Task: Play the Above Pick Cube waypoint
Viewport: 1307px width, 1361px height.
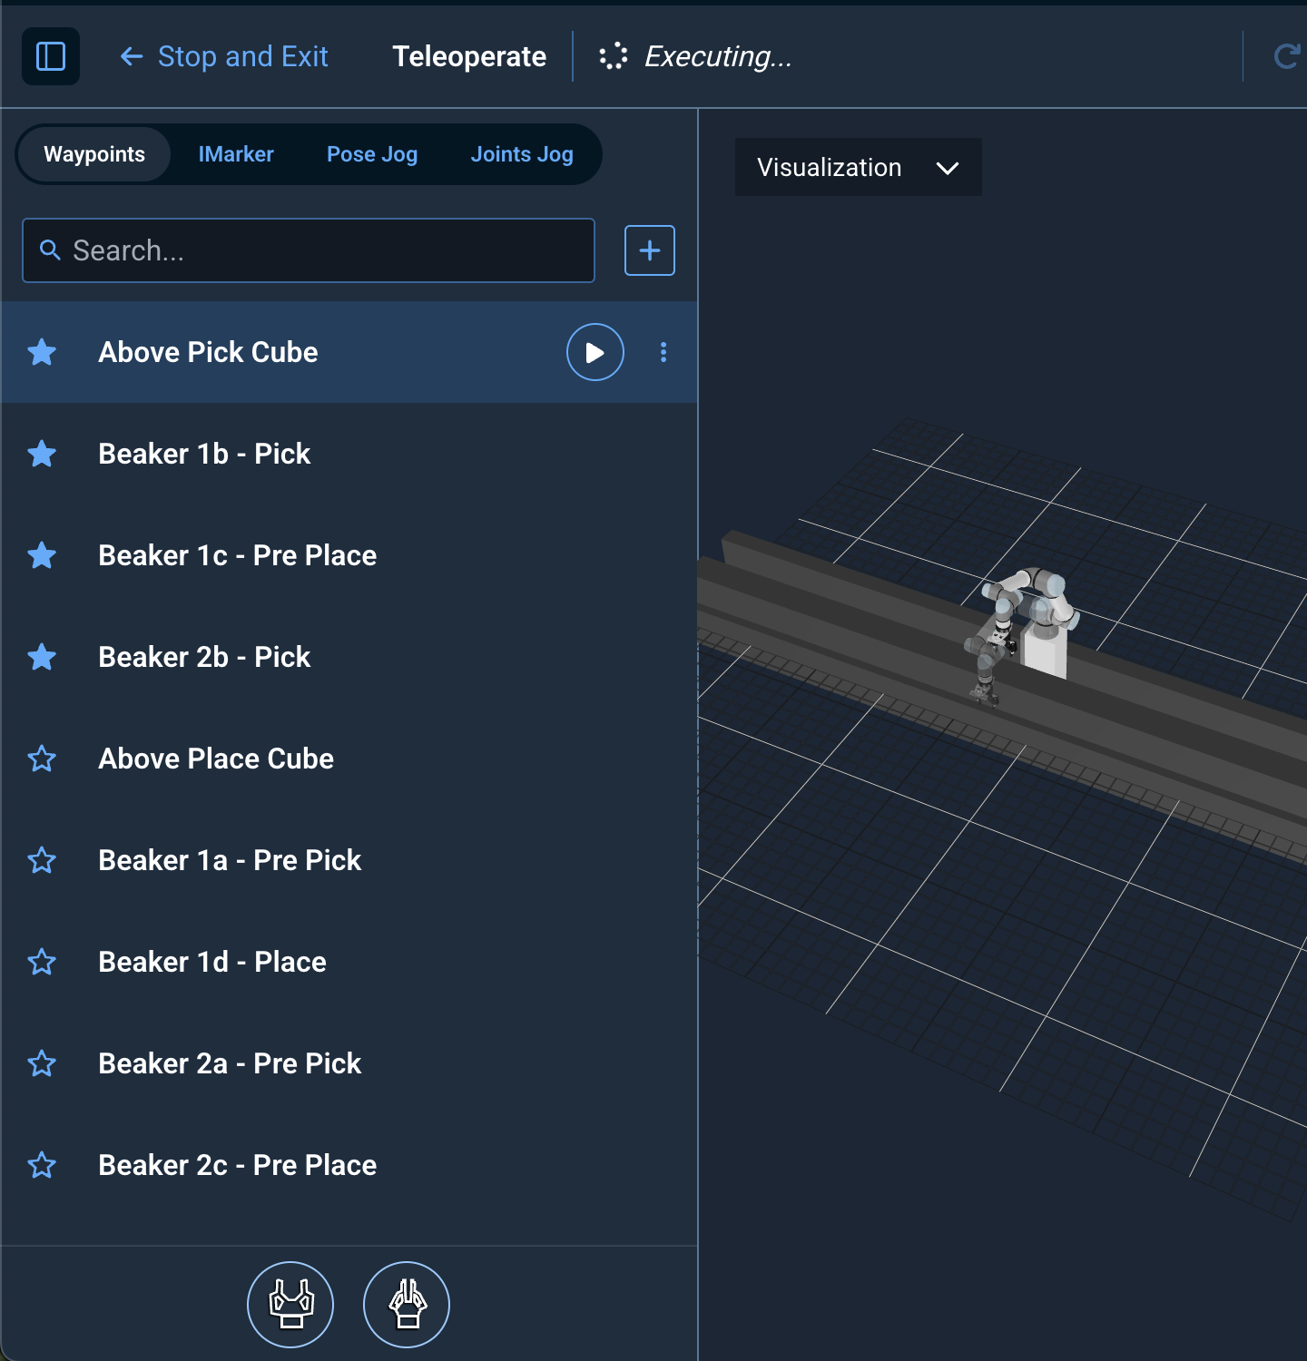Action: click(x=595, y=352)
